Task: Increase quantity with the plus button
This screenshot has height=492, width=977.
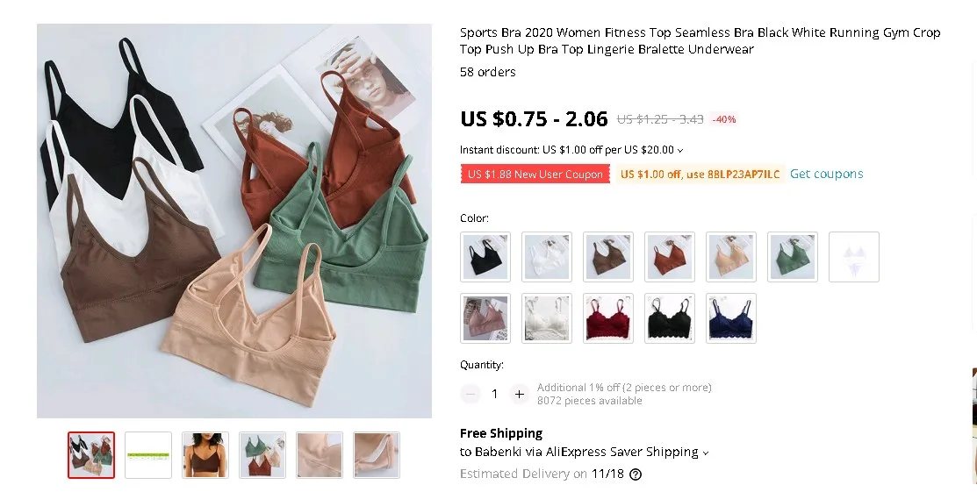Action: (519, 394)
